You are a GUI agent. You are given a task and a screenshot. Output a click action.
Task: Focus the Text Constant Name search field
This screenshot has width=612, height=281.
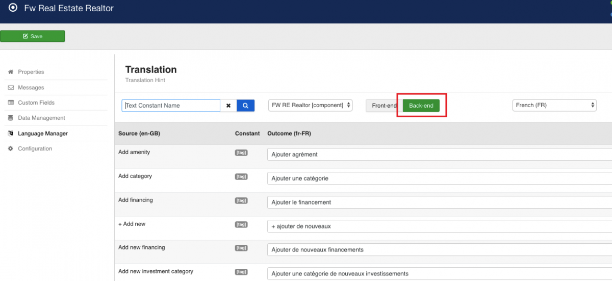tap(171, 106)
